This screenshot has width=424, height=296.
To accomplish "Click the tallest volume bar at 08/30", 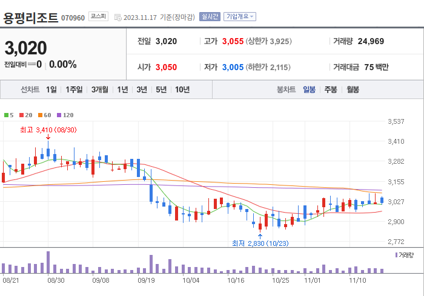I will pyautogui.click(x=48, y=262).
